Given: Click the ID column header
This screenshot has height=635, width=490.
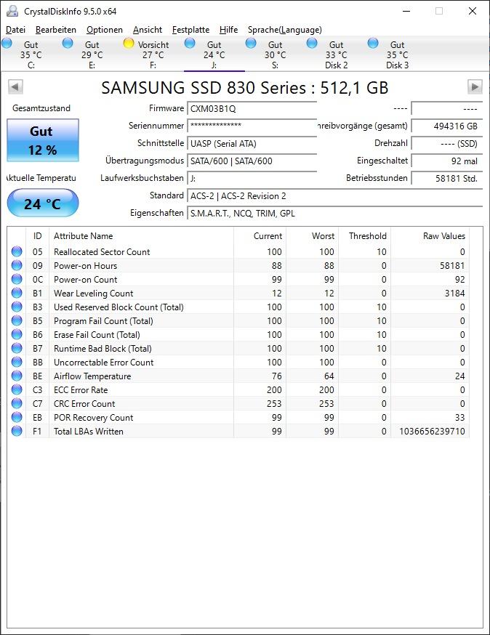Looking at the screenshot, I should pyautogui.click(x=38, y=235).
